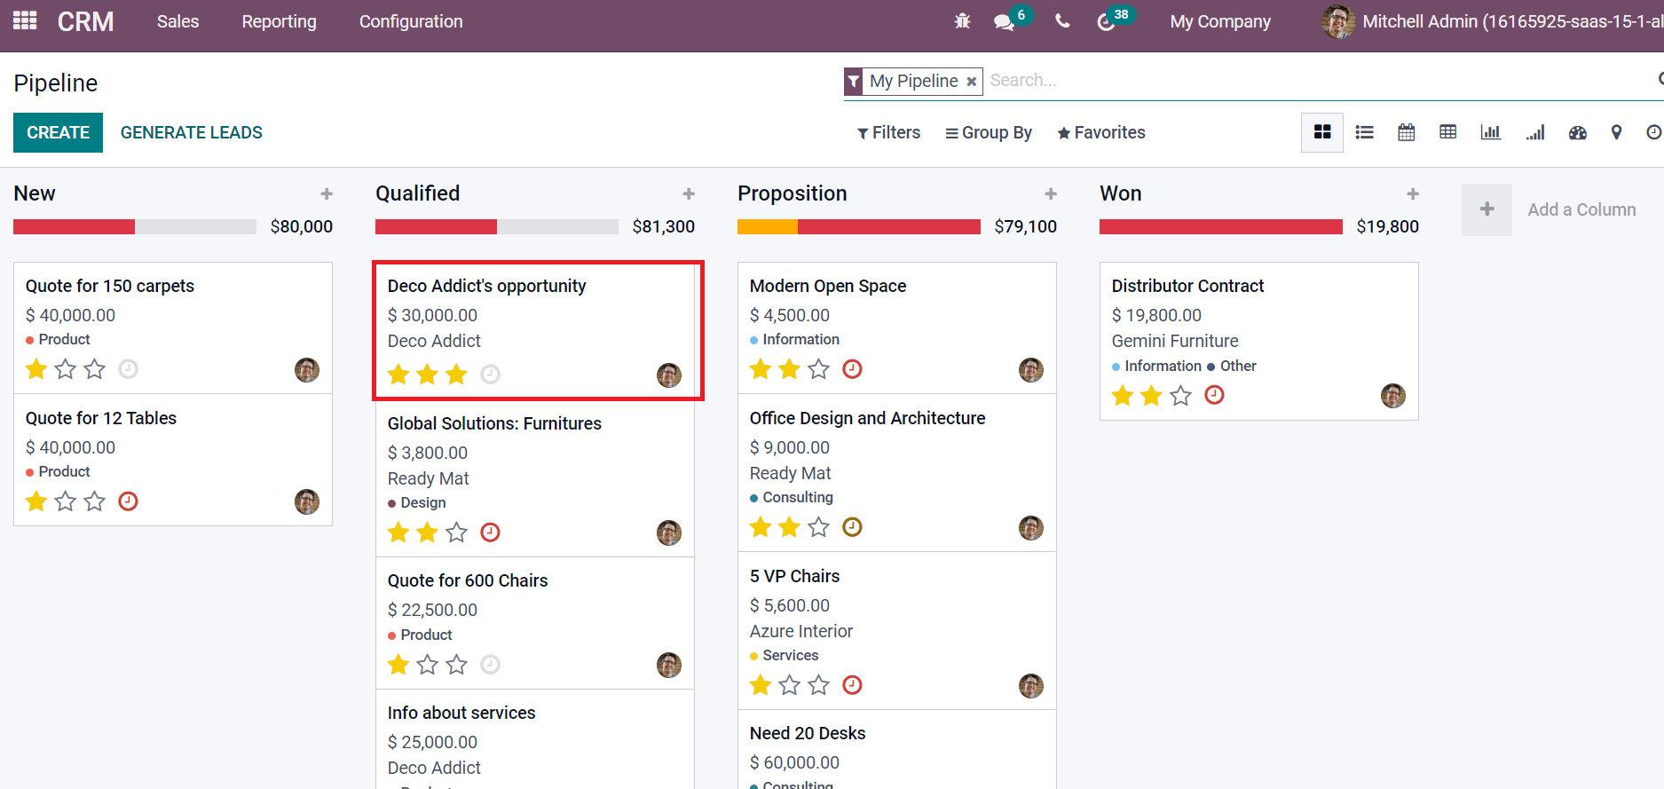
Task: Open the Sales menu
Action: point(177,21)
